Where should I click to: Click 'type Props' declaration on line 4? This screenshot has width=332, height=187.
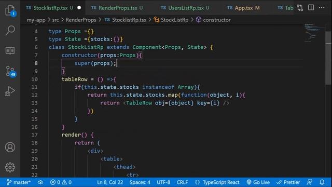65,31
